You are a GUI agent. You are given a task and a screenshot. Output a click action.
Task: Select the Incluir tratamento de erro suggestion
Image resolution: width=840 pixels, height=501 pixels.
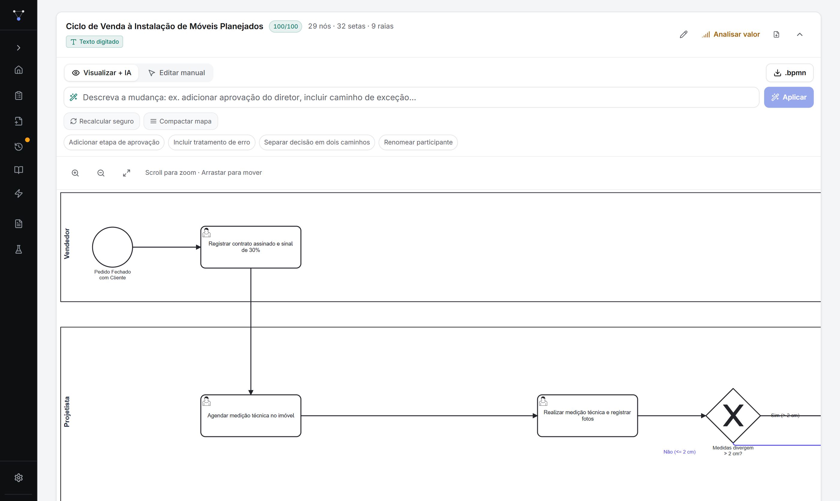[x=211, y=142]
